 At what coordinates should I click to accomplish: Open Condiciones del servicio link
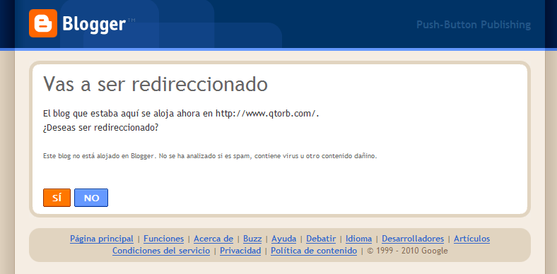click(x=161, y=251)
